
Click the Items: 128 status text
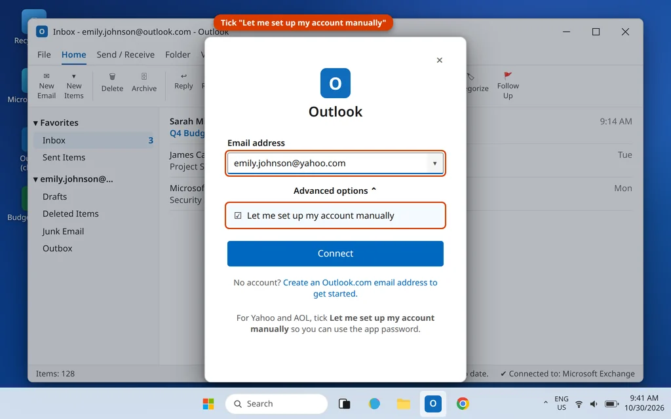coord(55,374)
